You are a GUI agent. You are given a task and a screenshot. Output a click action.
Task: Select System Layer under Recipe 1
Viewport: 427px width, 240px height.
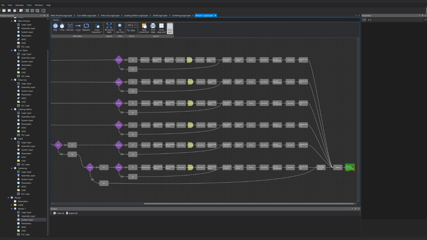(x=27, y=220)
